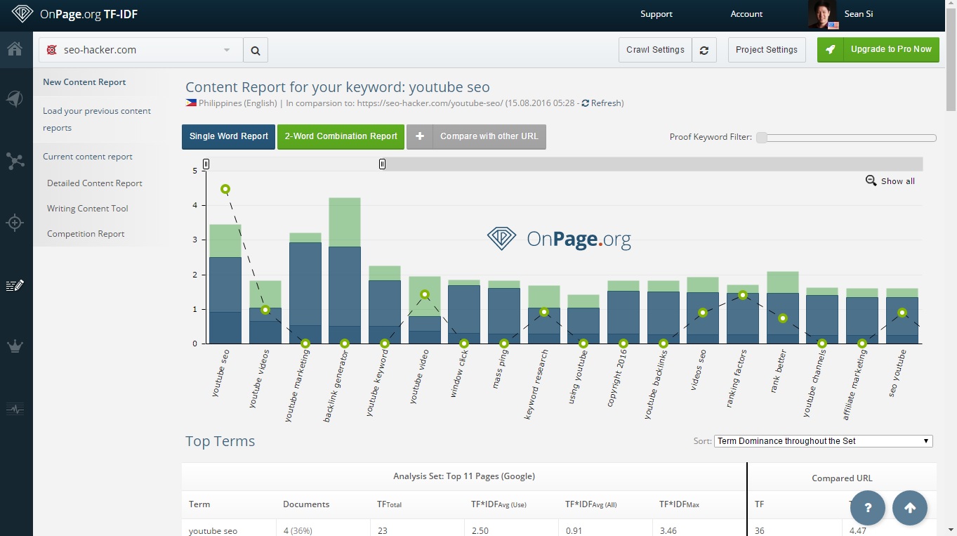Click Upgrade to Pro Now button
The image size is (957, 536).
(x=878, y=50)
